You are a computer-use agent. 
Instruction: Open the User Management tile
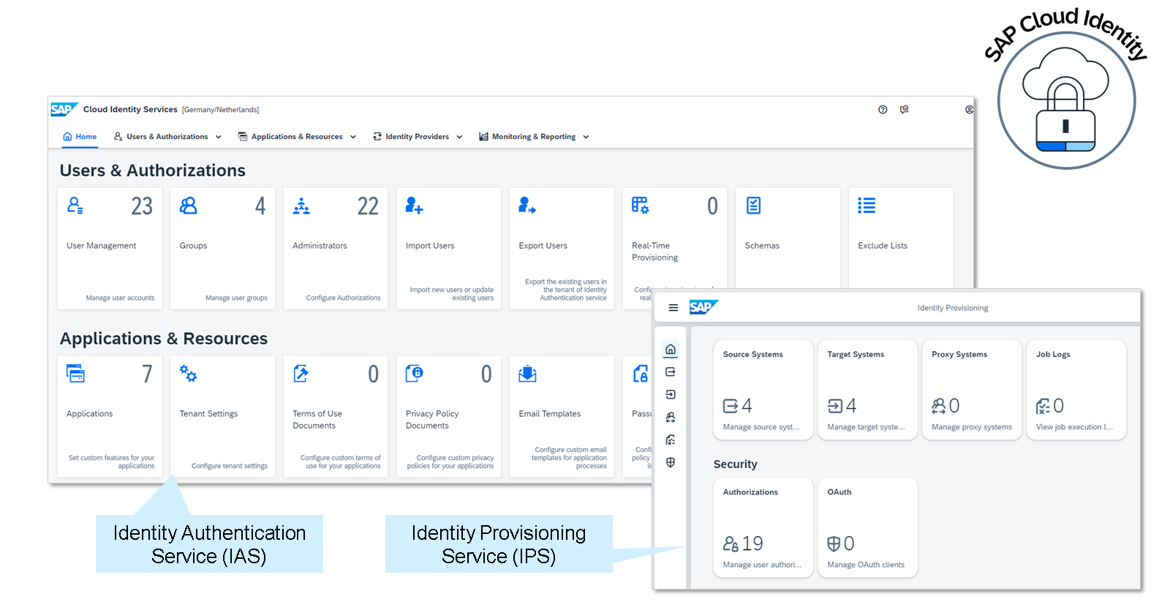click(x=110, y=249)
